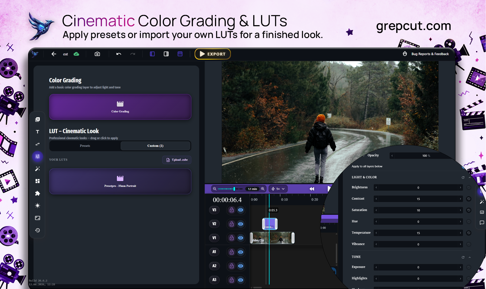
Task: Open Bug Reports & Feedback
Action: pos(426,54)
